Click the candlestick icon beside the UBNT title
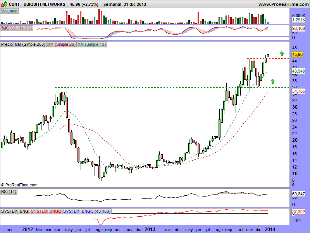Image resolution: width=310 pixels, height=233 pixels. coord(4,4)
